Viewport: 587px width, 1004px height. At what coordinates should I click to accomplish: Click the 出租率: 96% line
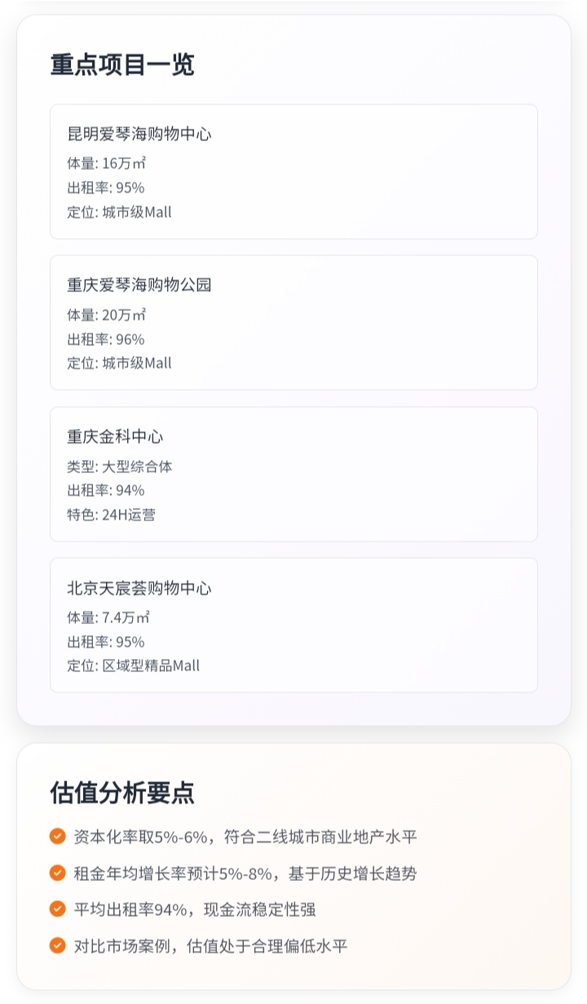[106, 338]
